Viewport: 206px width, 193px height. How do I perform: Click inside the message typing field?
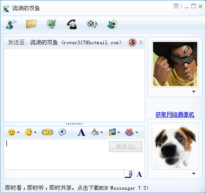click(57, 154)
